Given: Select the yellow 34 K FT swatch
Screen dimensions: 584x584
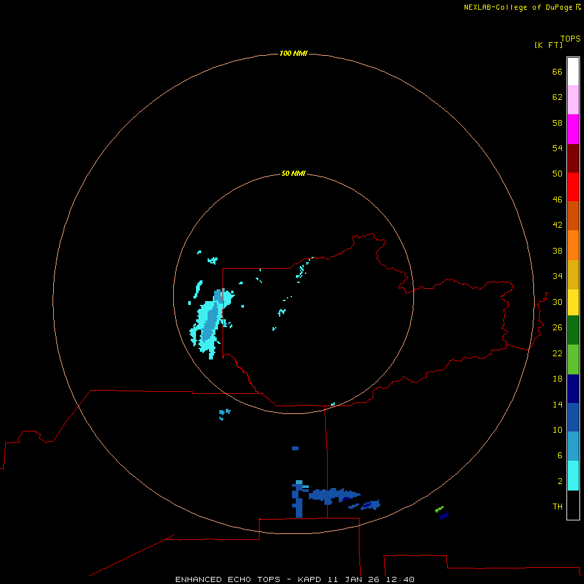Looking at the screenshot, I should pos(573,302).
